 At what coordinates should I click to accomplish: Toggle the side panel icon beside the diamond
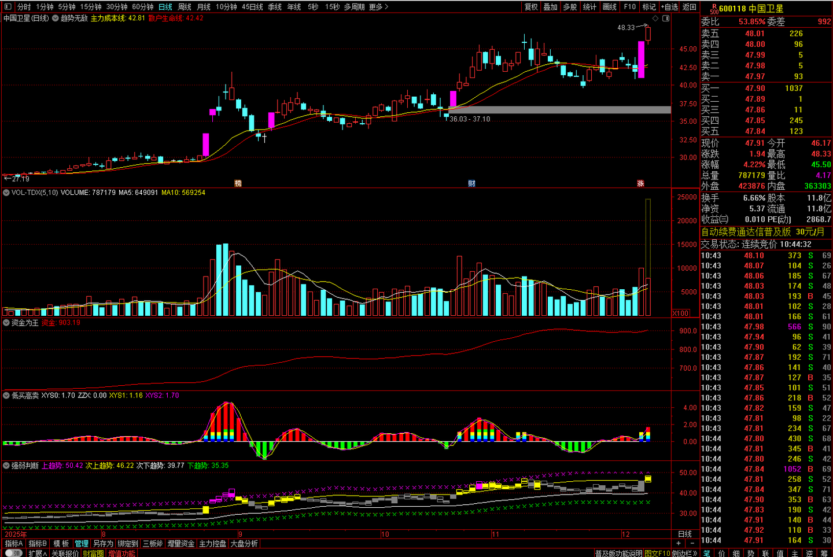[666, 19]
